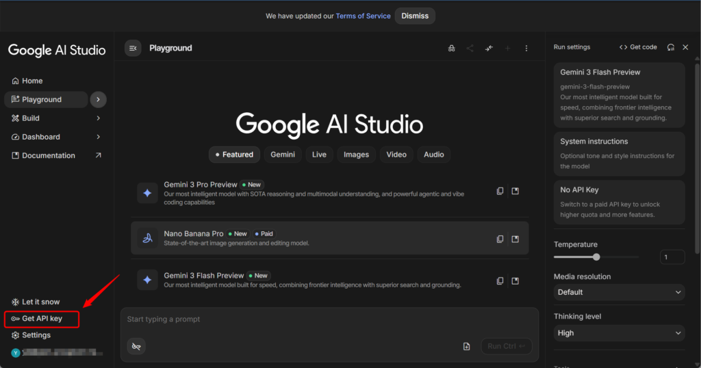
Task: Toggle the incognito temporary chat icon
Action: tap(451, 49)
